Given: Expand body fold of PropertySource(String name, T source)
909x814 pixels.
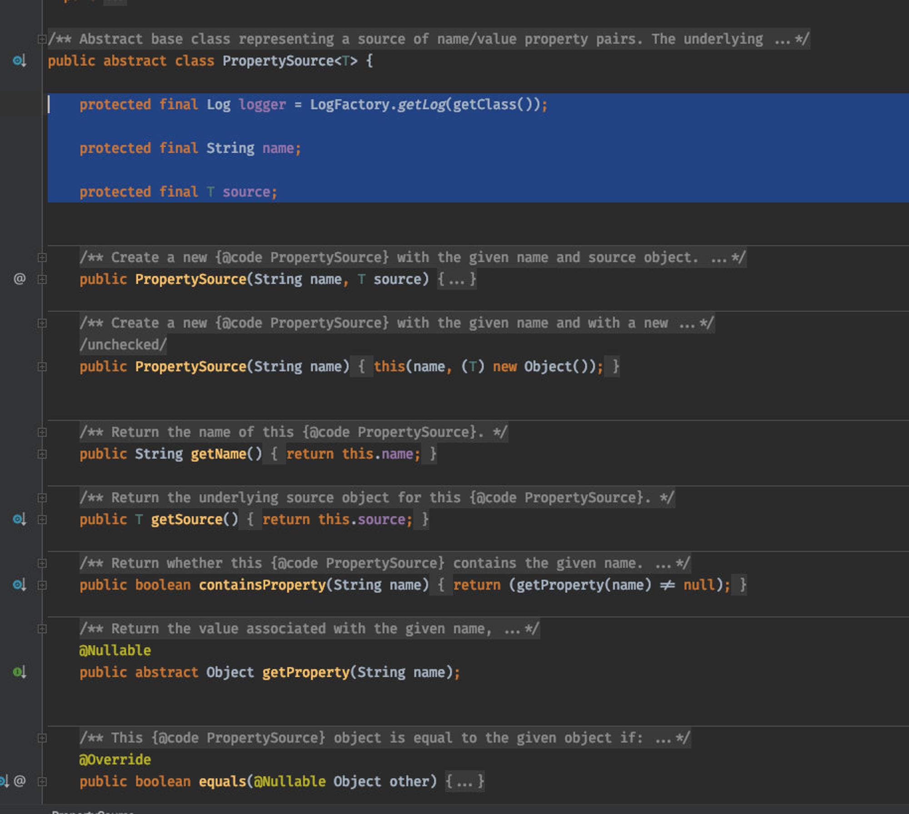Looking at the screenshot, I should point(42,279).
